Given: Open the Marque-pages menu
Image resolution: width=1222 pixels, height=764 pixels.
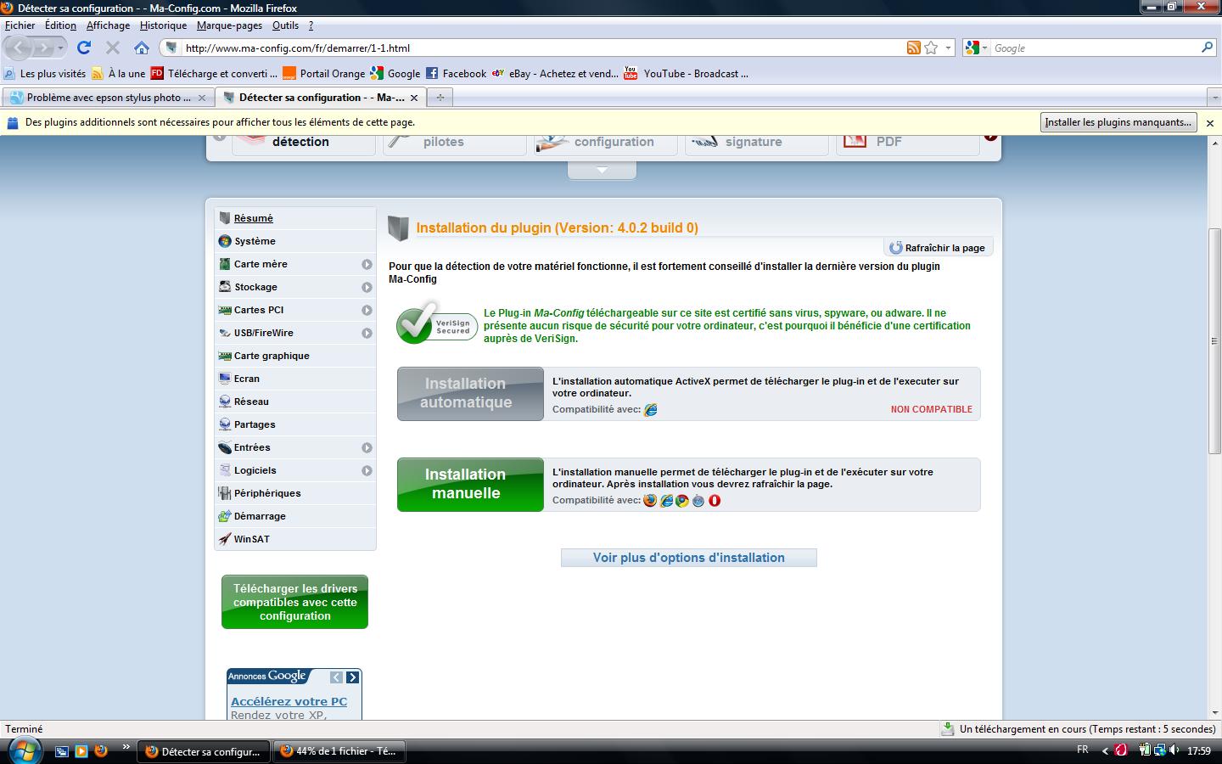Looking at the screenshot, I should [x=229, y=25].
